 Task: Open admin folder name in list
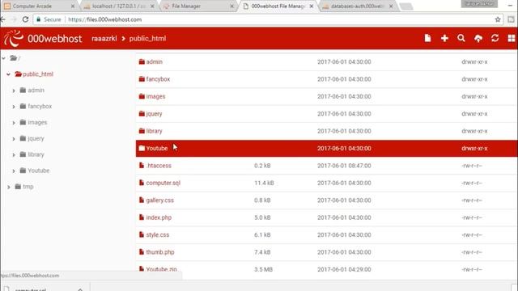155,61
